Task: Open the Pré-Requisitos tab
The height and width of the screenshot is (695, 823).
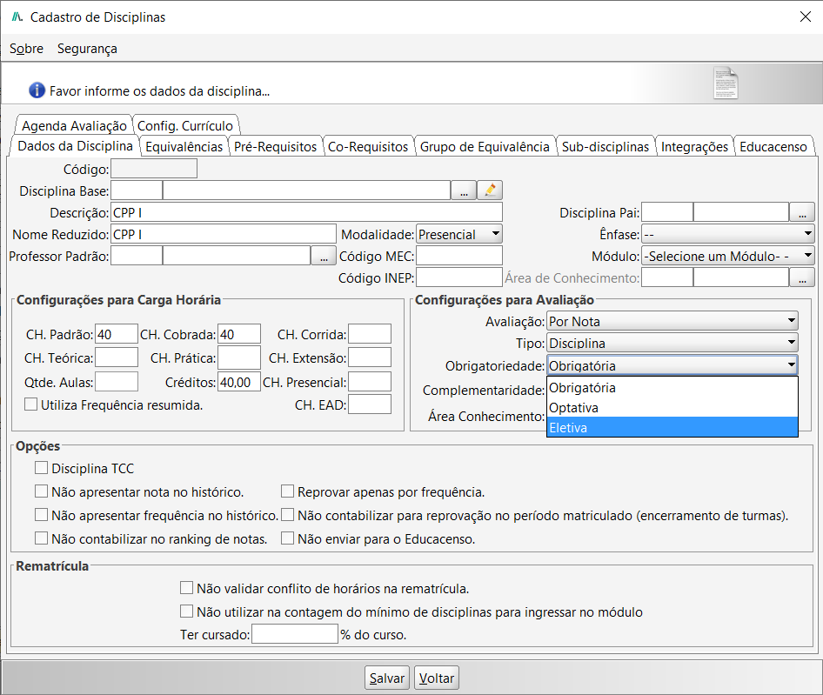Action: (x=275, y=146)
